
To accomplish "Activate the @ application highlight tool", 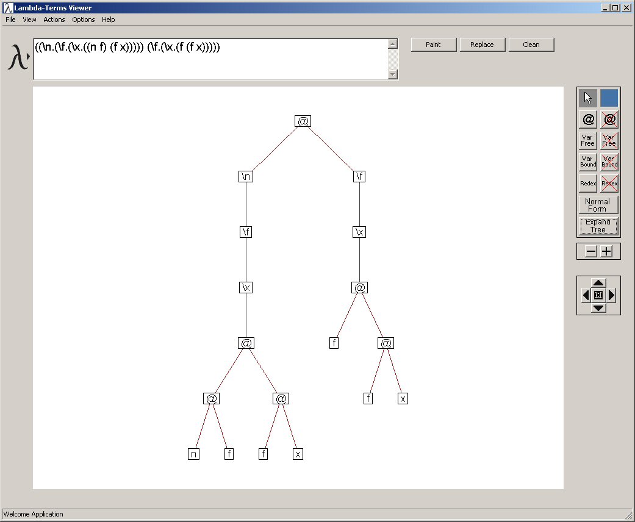I will pos(588,120).
